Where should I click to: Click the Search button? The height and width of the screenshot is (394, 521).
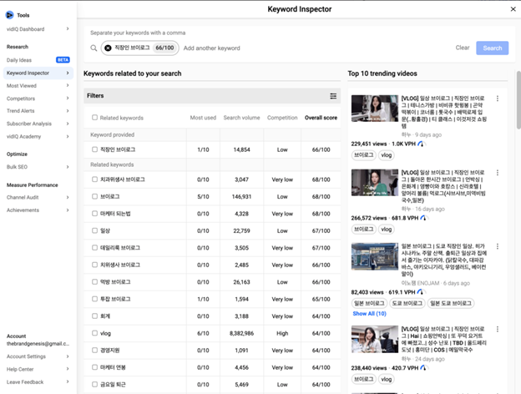[492, 48]
